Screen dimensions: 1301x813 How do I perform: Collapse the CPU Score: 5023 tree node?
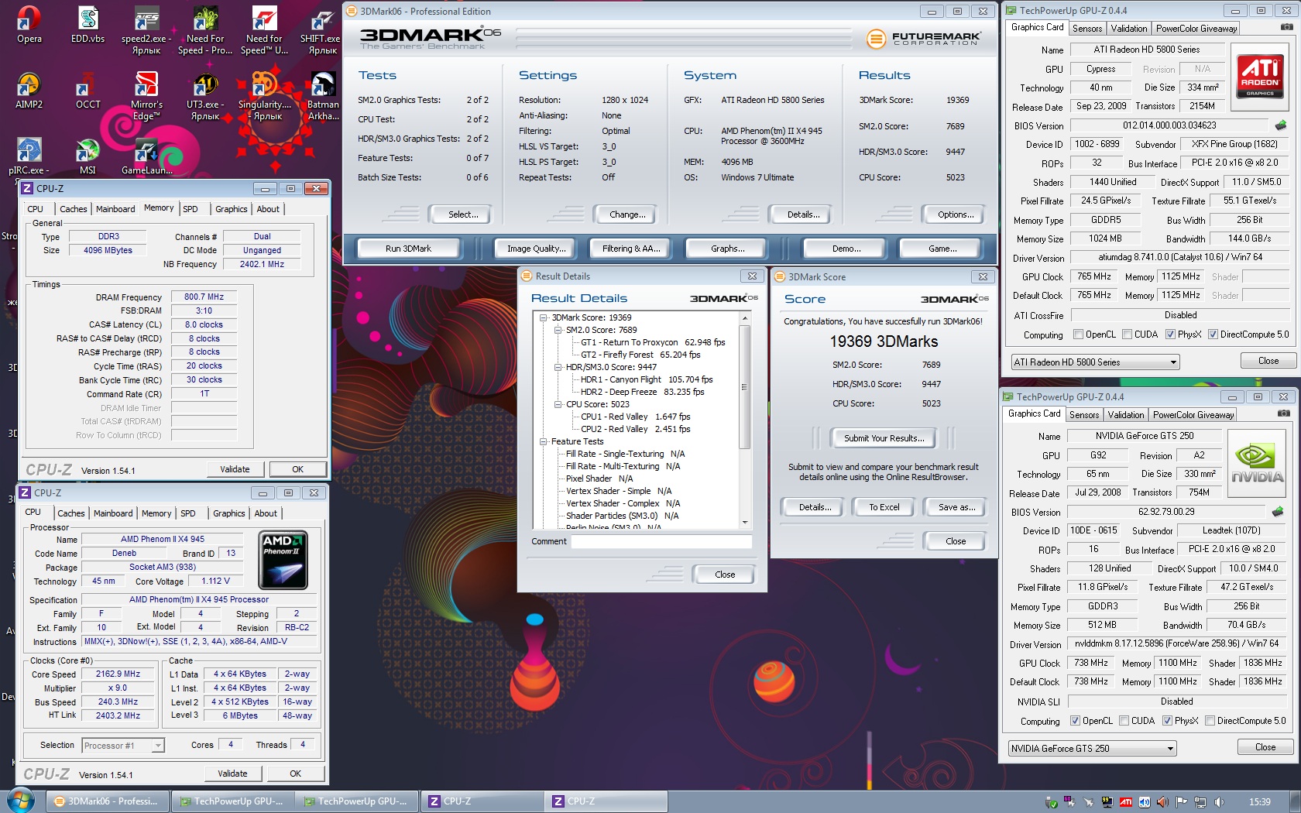click(558, 404)
